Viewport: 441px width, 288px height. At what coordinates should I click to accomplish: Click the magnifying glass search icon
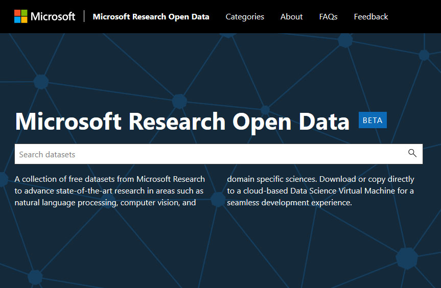tap(412, 153)
